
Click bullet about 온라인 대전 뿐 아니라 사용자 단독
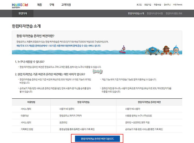click(136, 90)
